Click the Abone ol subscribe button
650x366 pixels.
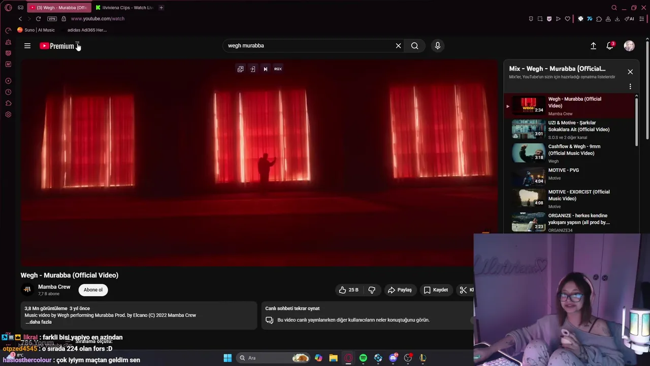[93, 290]
